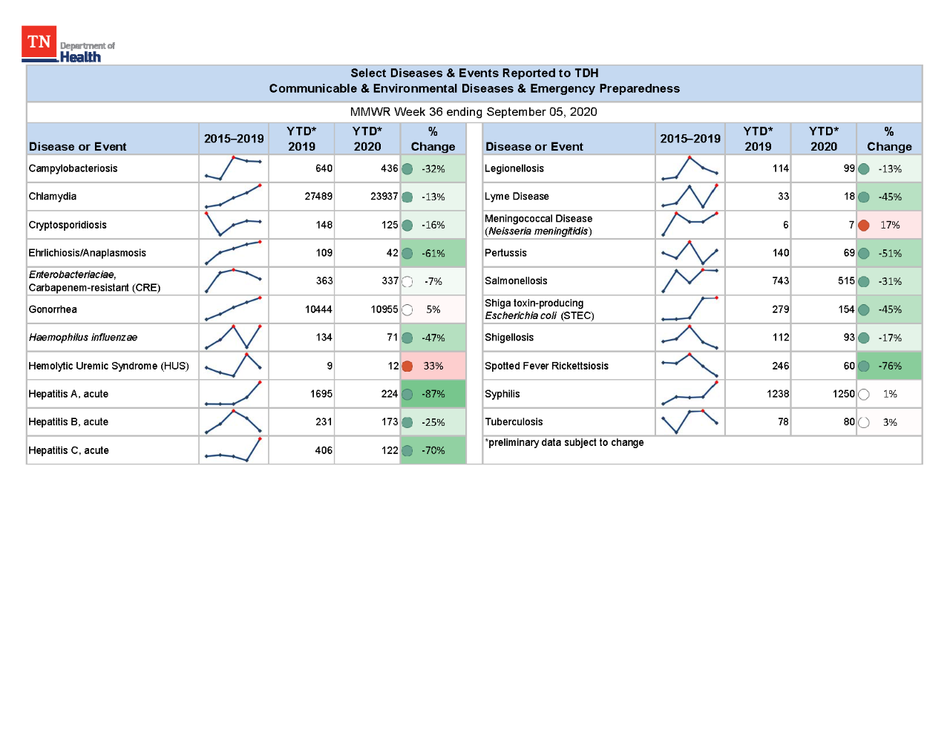The image size is (950, 733).
Task: Select the "Chlamydia" disease name
Action: pyautogui.click(x=53, y=197)
